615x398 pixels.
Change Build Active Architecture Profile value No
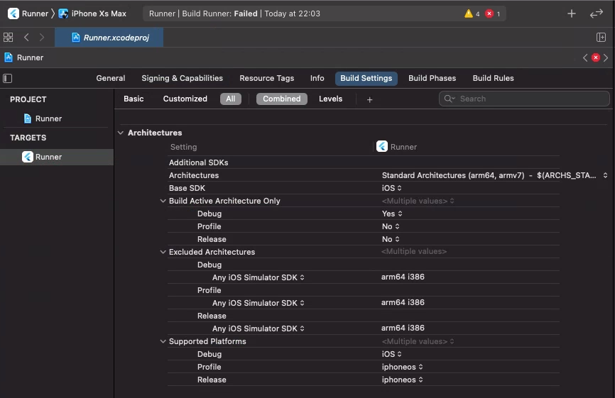[391, 226]
